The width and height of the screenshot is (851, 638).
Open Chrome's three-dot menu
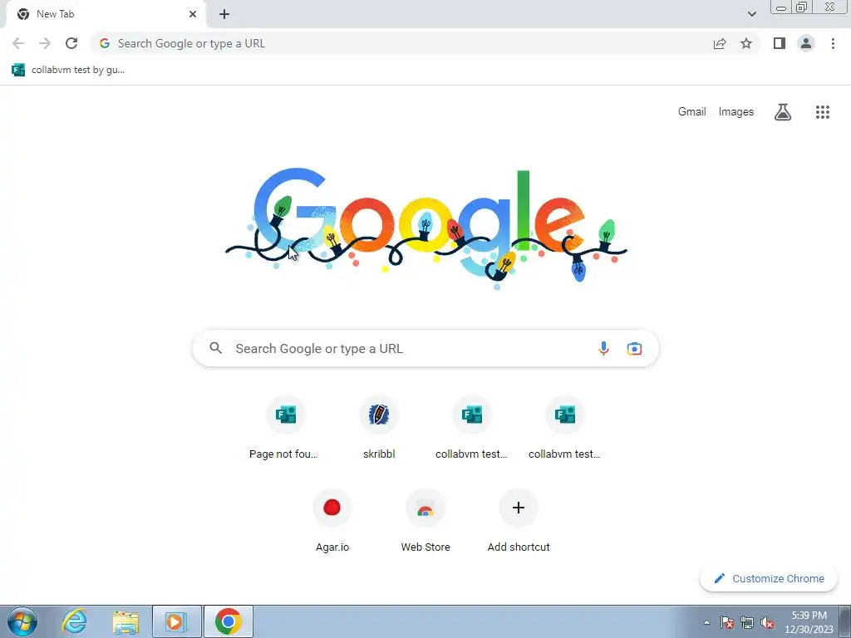click(833, 43)
